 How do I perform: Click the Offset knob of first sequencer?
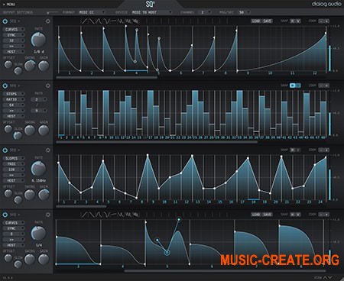pyautogui.click(x=8, y=64)
